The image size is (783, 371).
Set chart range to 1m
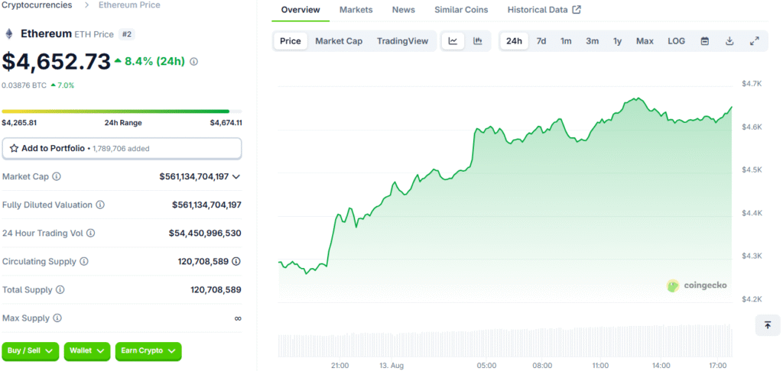[x=566, y=41]
